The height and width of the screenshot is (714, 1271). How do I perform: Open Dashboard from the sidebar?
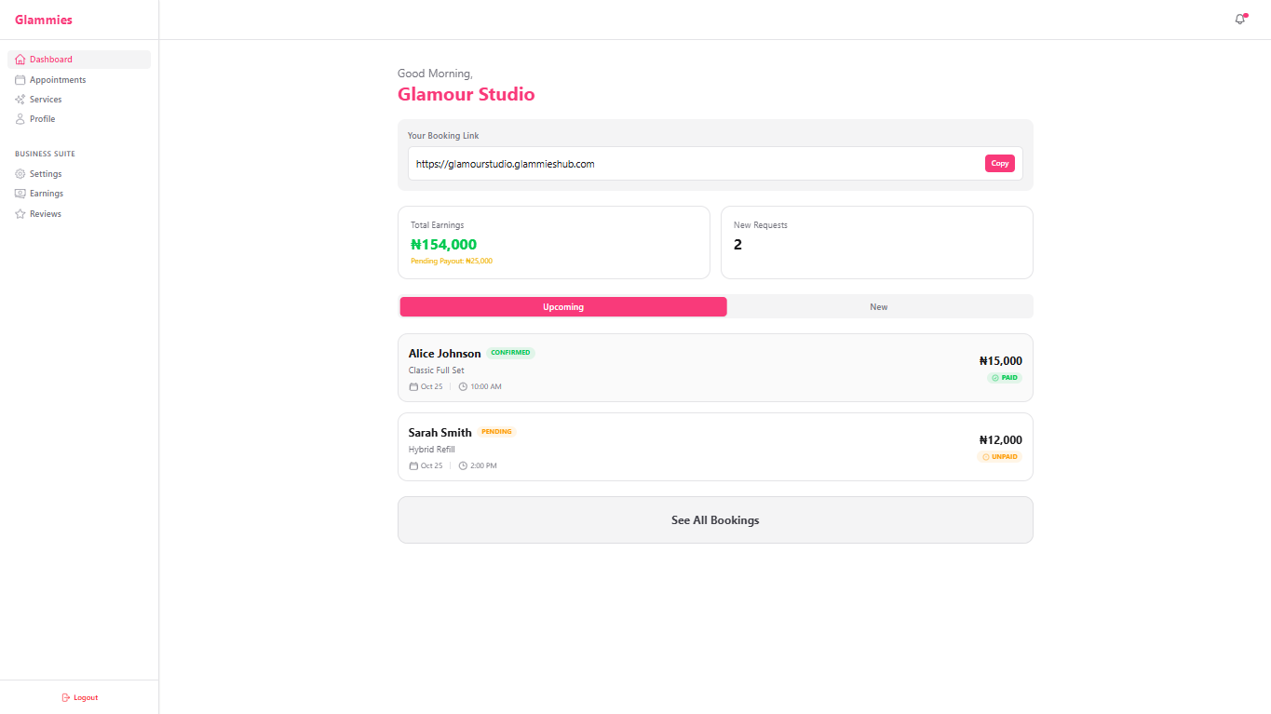(79, 60)
